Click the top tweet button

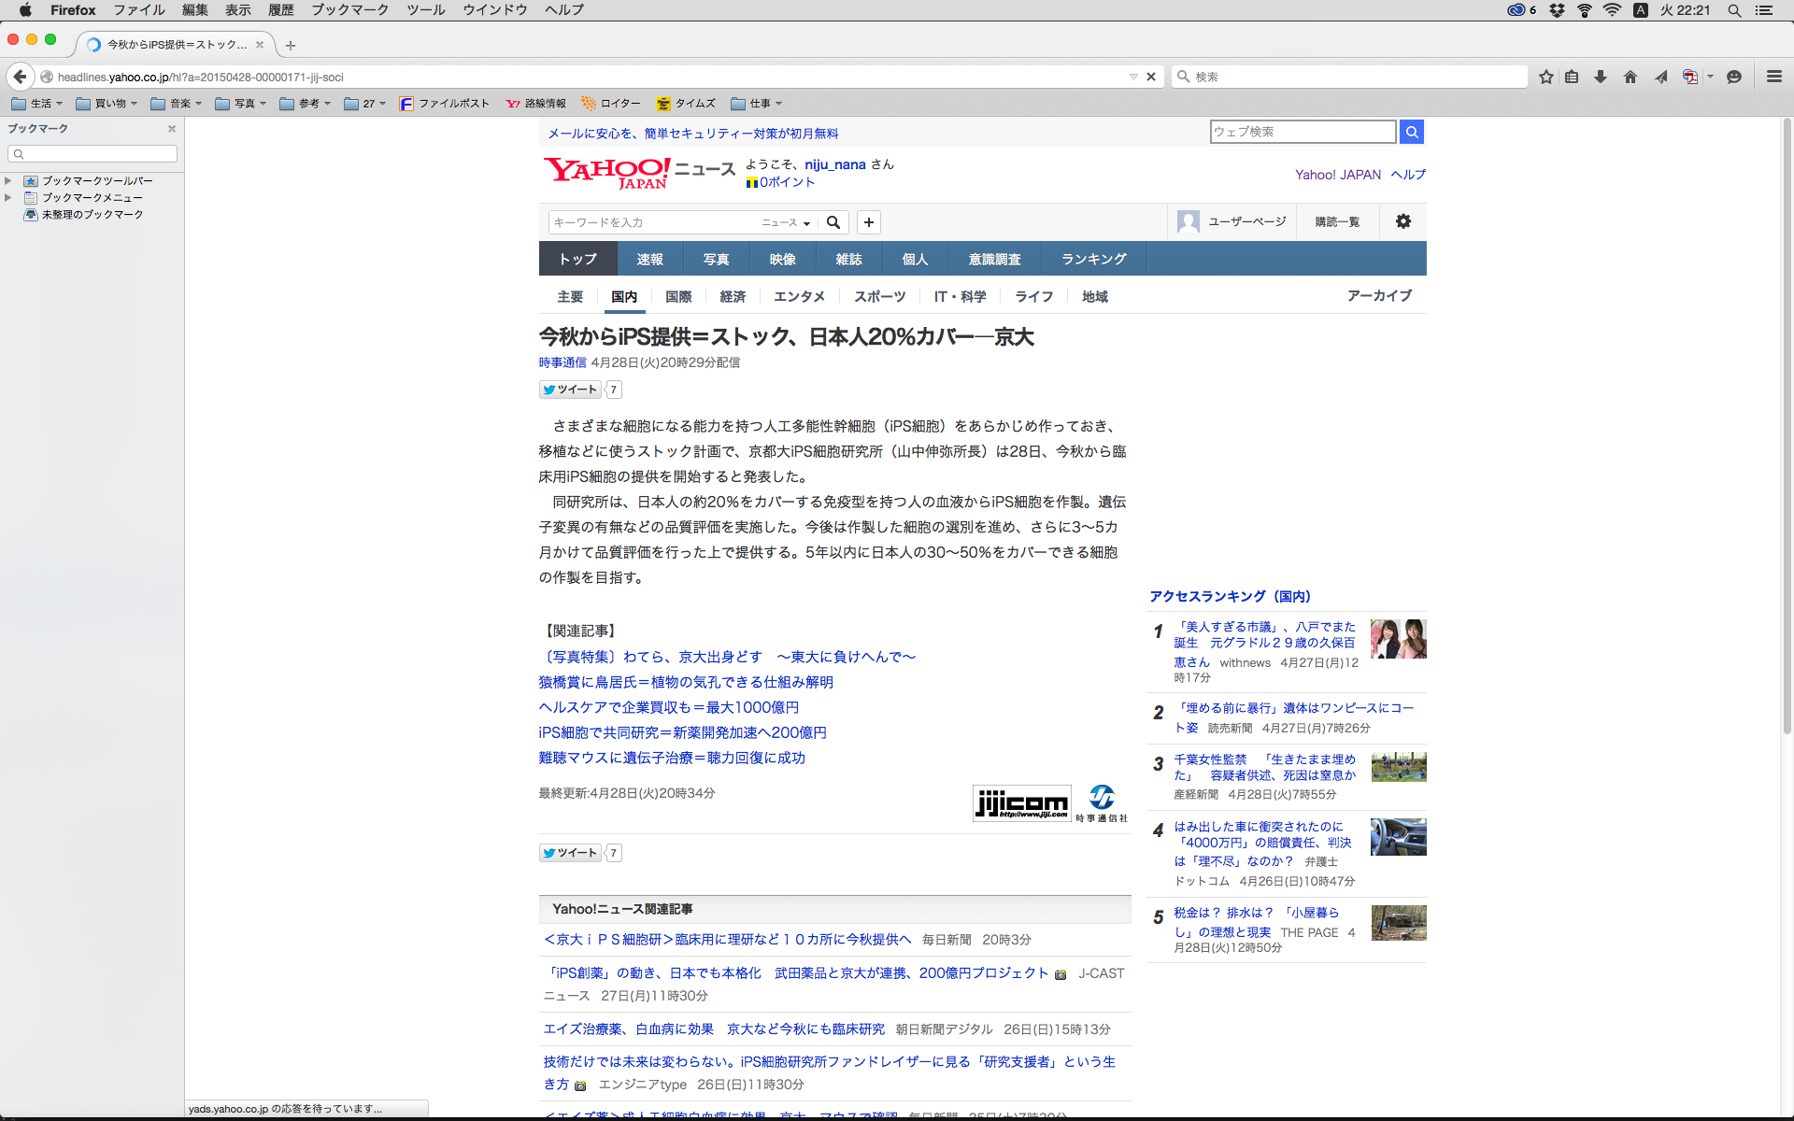pyautogui.click(x=570, y=390)
